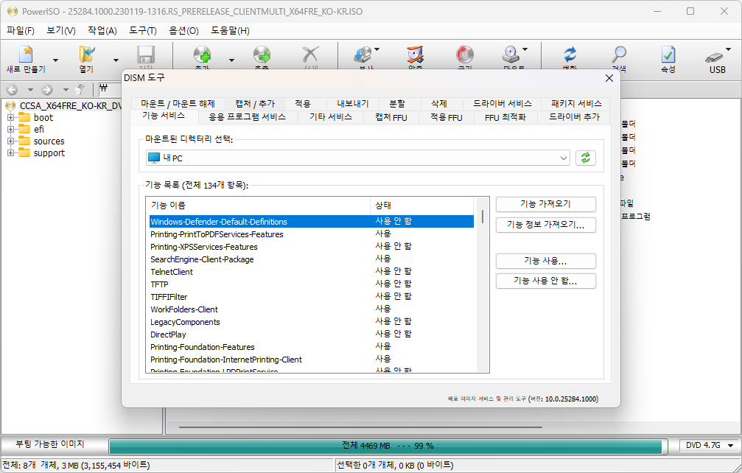742x473 pixels.
Task: Click the green refresh icon beside directory combo
Action: [x=585, y=158]
